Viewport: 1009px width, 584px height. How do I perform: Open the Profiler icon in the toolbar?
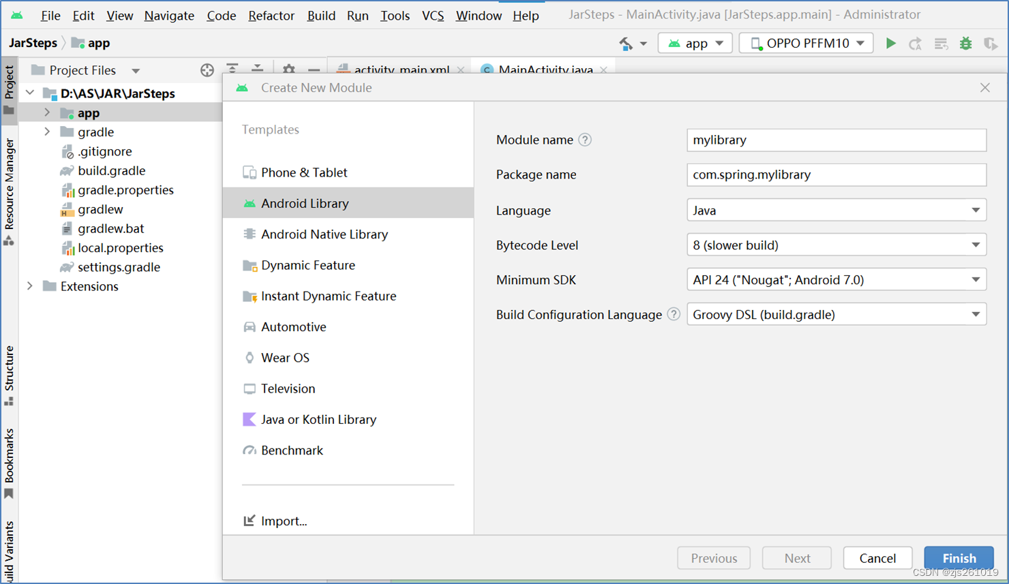click(991, 42)
